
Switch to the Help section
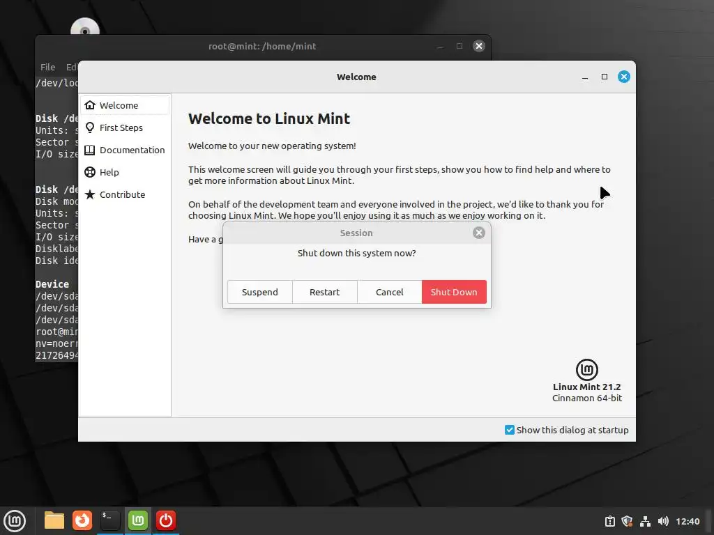point(126,173)
